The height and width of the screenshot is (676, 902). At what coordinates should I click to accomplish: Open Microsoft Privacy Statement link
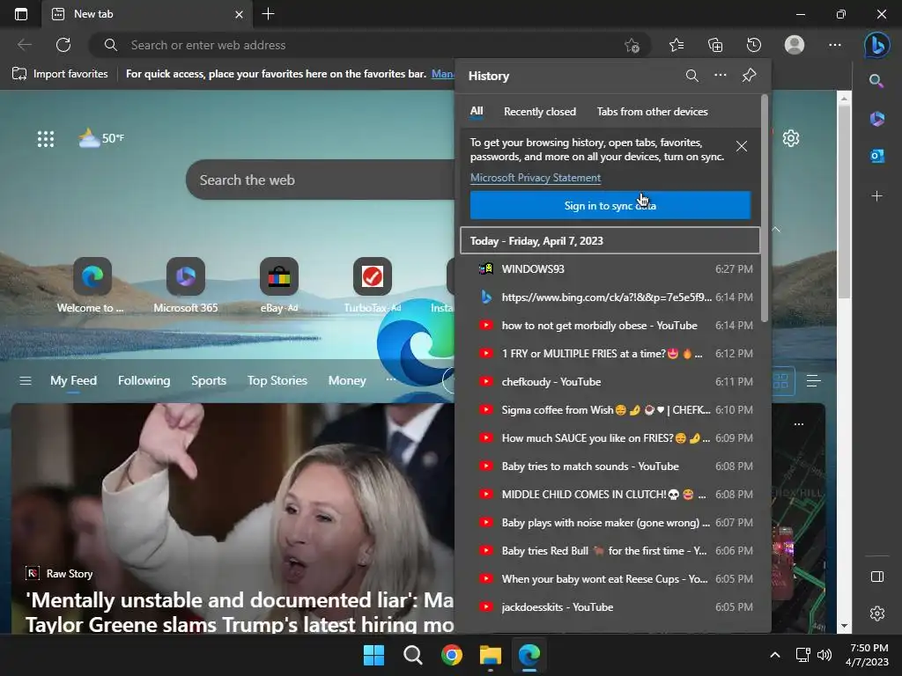pyautogui.click(x=535, y=178)
